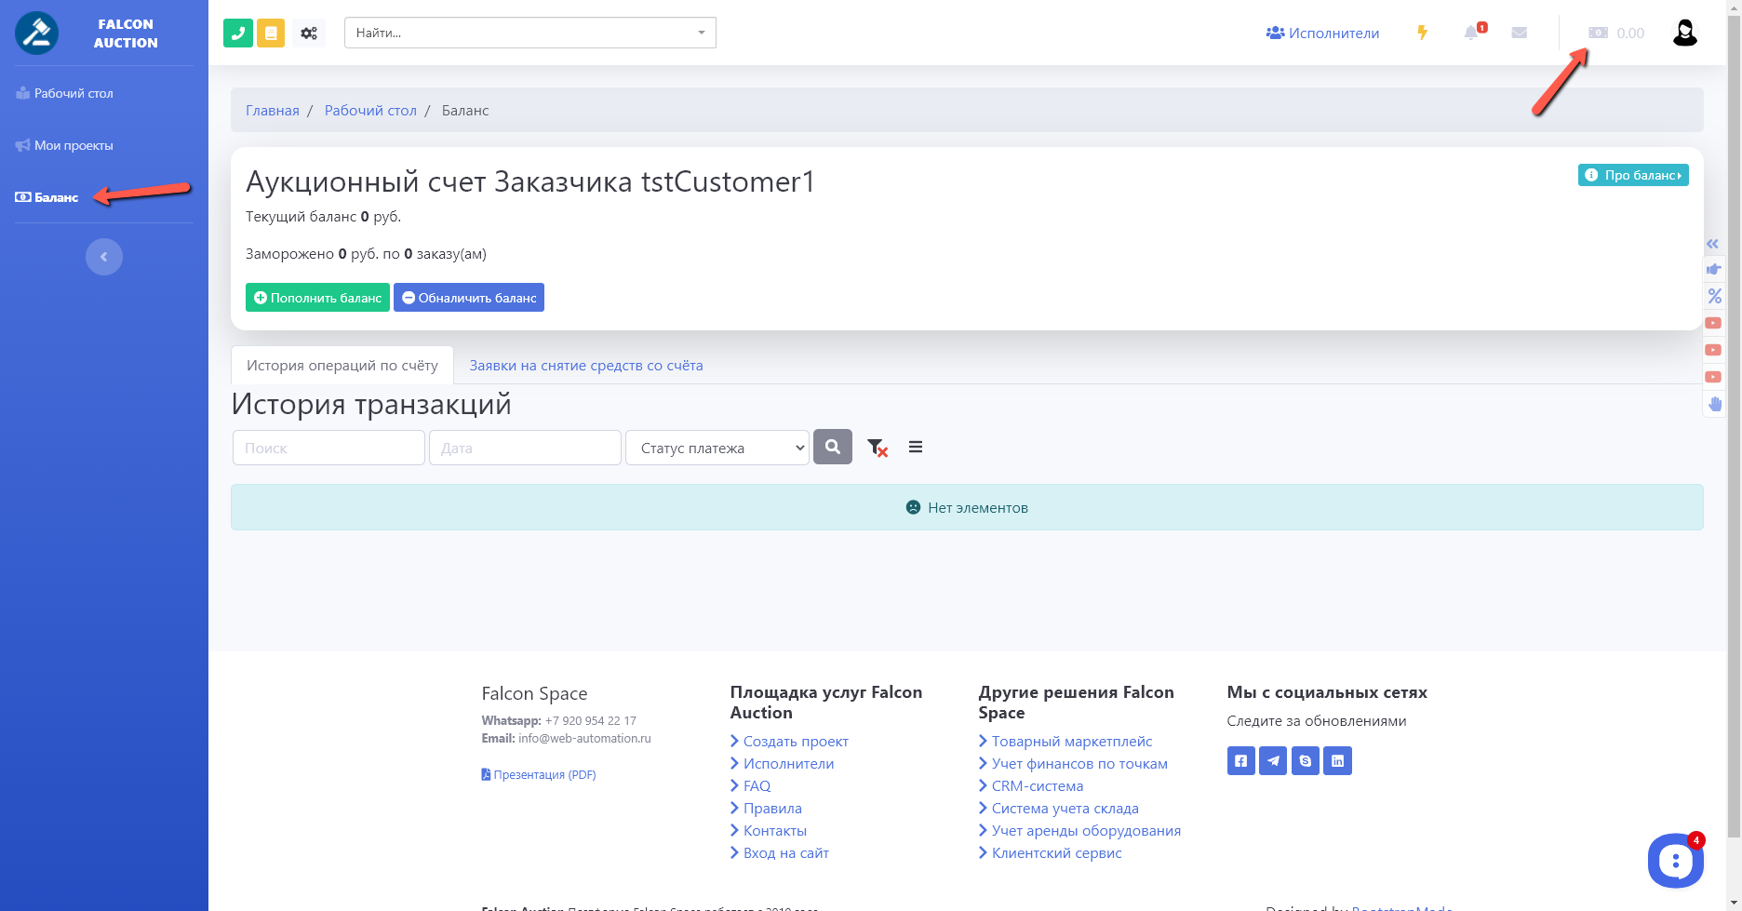Screen dimensions: 1742x911
Task: Click the Поиск input field
Action: [328, 448]
